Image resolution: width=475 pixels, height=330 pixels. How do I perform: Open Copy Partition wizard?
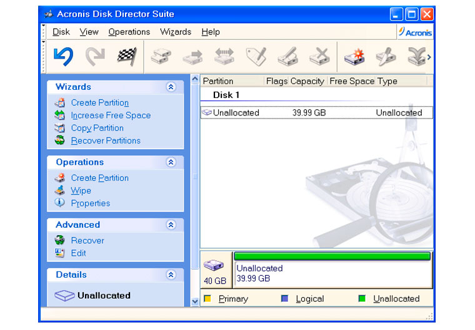(97, 128)
